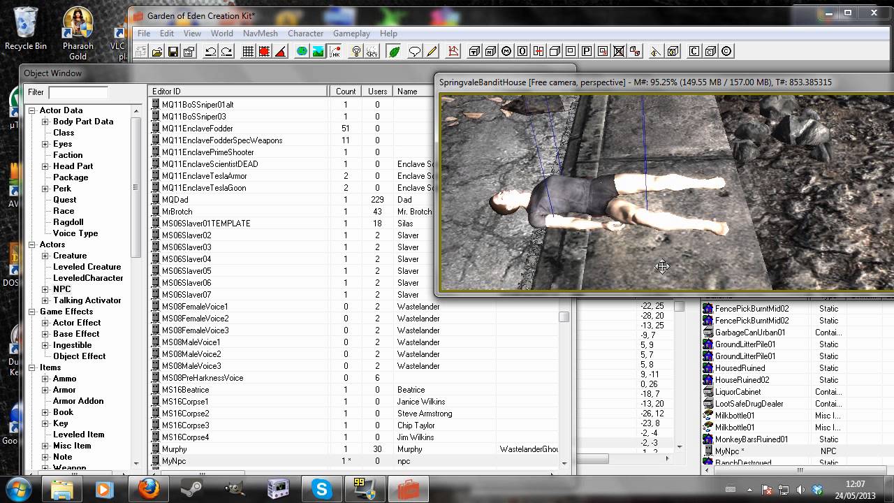
Task: Click the Redo arrow icon
Action: [228, 51]
